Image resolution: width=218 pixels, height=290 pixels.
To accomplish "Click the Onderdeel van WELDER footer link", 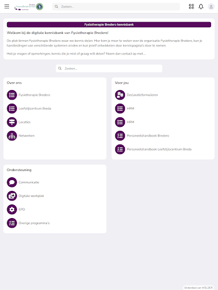I will [x=199, y=288].
